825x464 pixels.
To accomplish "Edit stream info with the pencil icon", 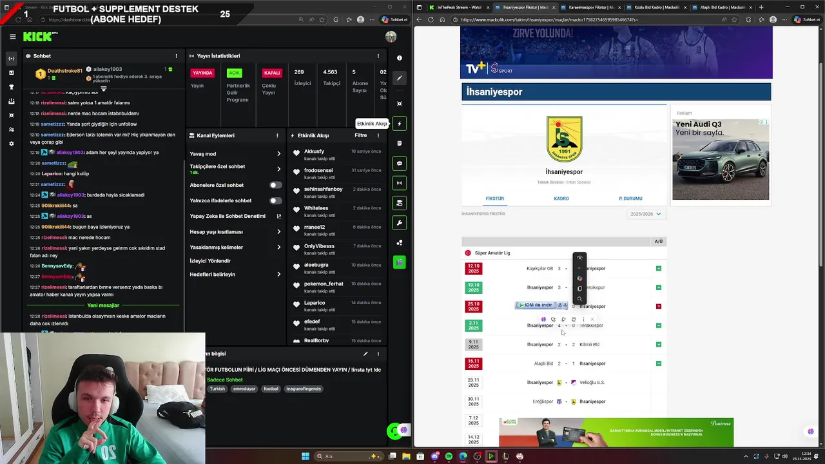I will [x=365, y=354].
